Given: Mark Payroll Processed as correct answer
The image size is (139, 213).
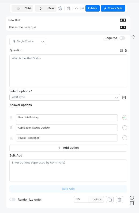Looking at the screenshot, I should pos(125,138).
